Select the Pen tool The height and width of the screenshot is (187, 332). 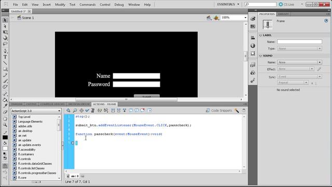tap(5, 51)
